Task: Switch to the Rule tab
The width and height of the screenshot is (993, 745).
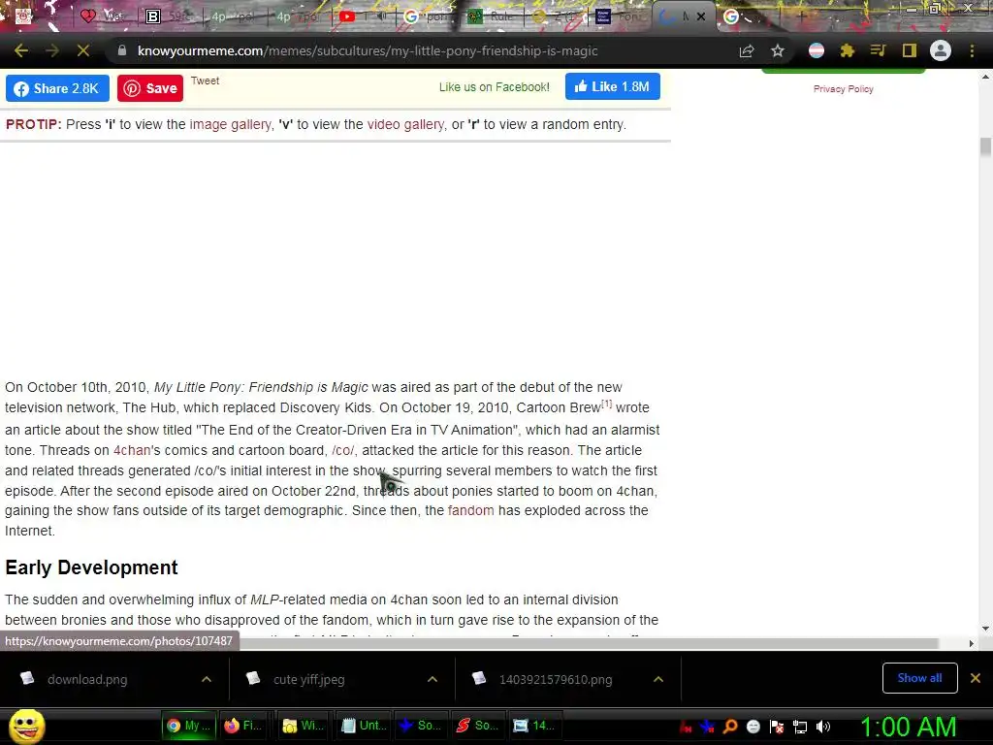Action: [493, 16]
